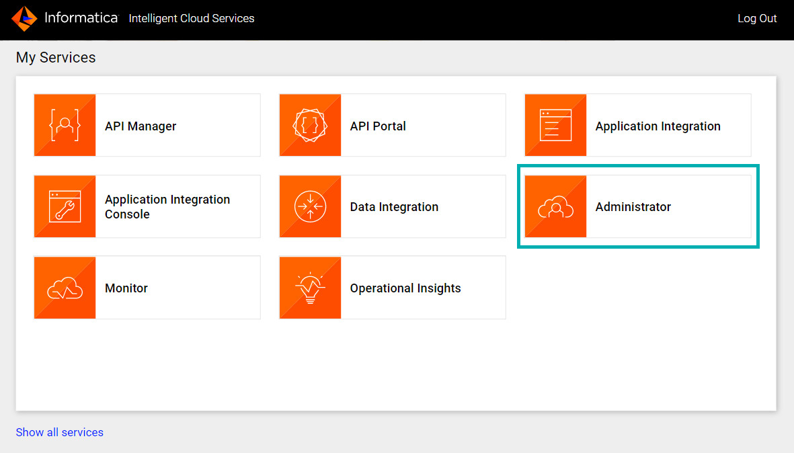Click Intelligent Cloud Services header text

[x=192, y=18]
